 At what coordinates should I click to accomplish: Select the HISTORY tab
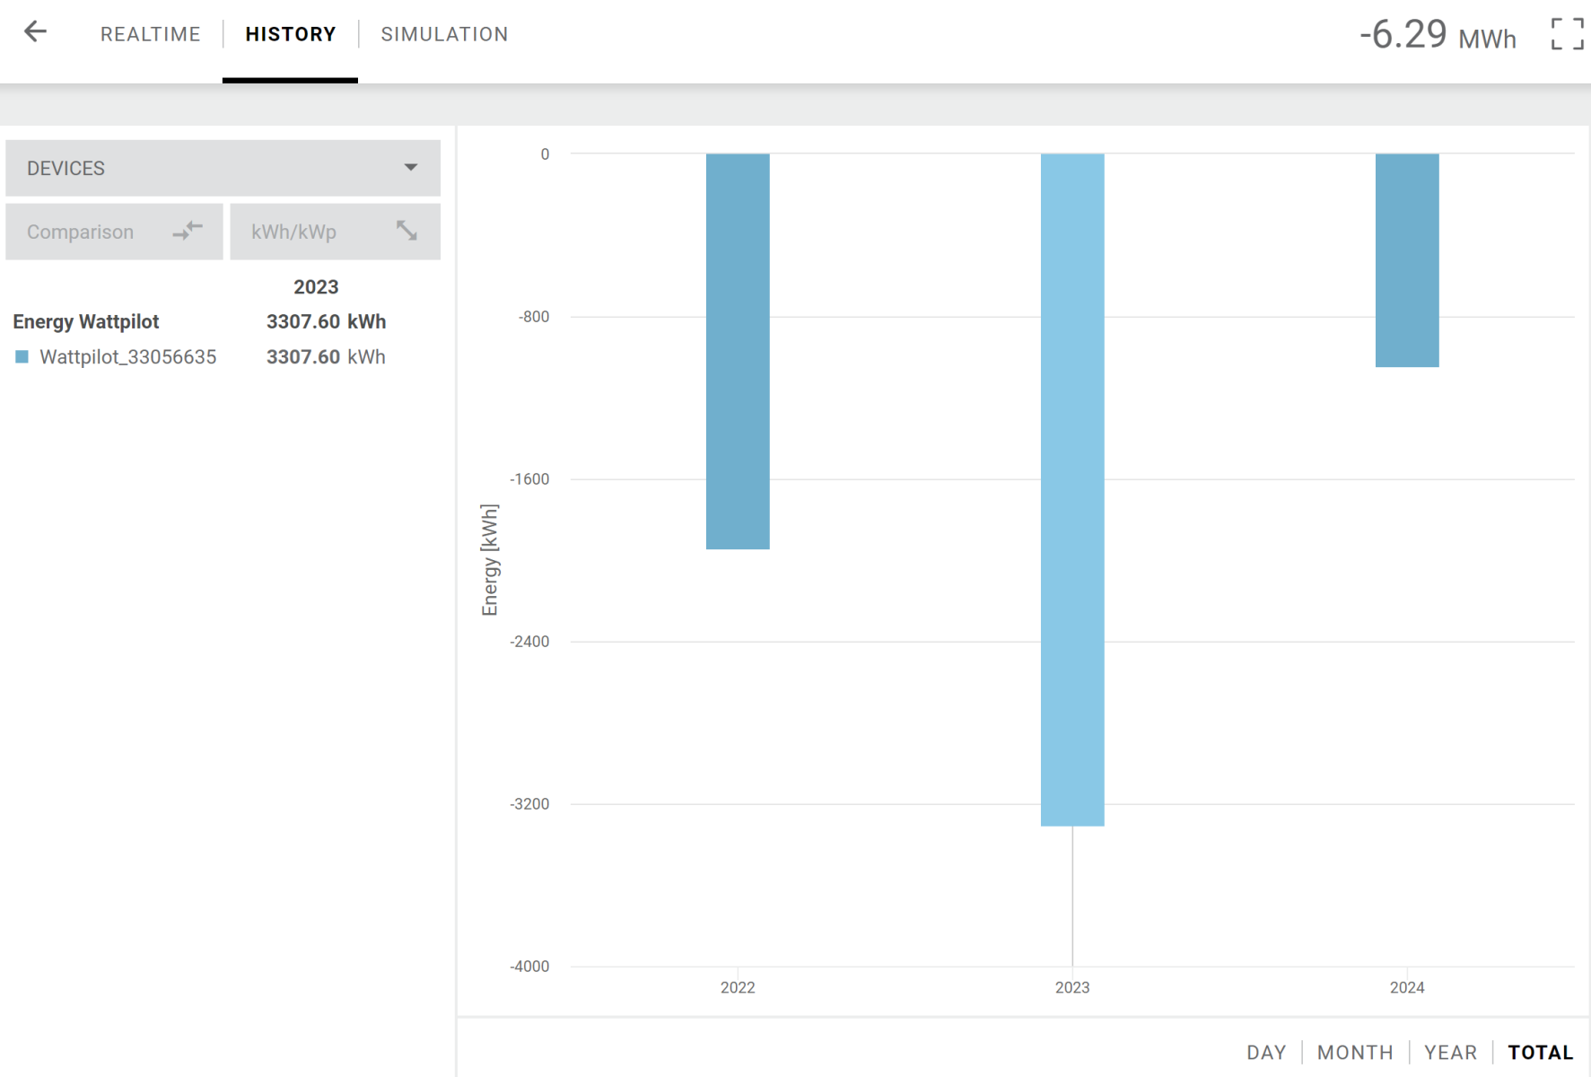click(290, 34)
